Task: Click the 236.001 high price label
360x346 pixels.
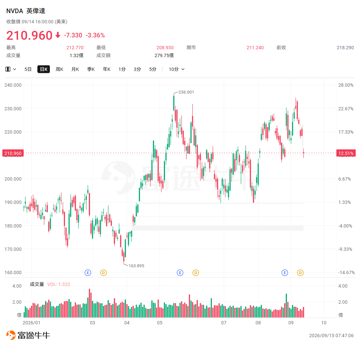Action: point(186,92)
